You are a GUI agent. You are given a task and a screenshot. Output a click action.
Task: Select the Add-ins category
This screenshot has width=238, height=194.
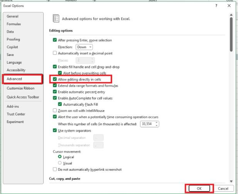pyautogui.click(x=13, y=106)
